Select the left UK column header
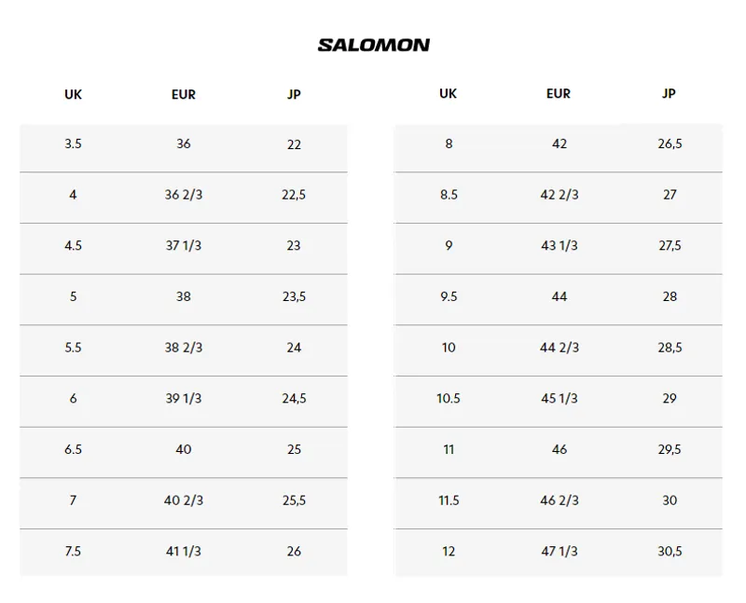The image size is (746, 603). pyautogui.click(x=74, y=94)
